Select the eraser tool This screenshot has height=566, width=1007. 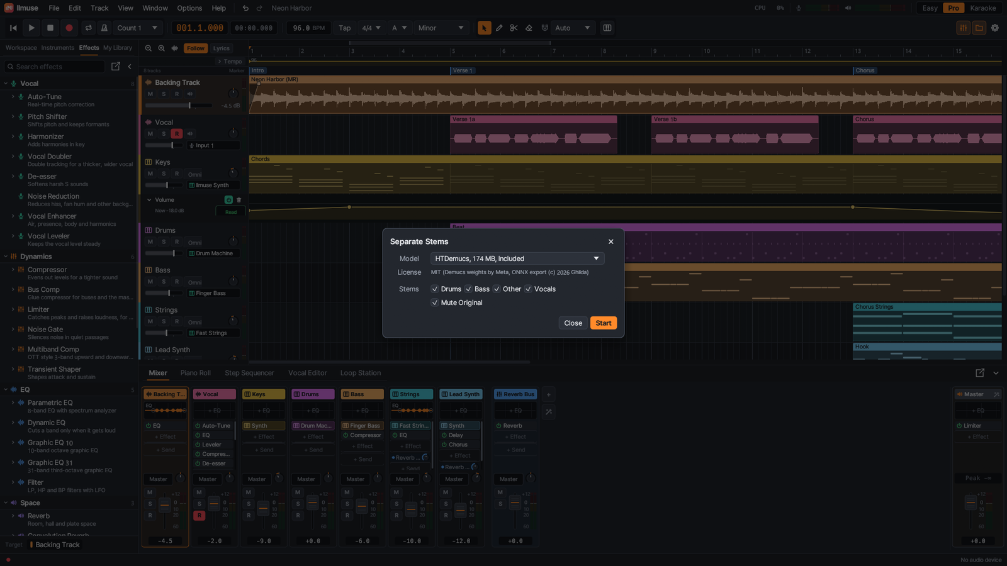point(529,28)
